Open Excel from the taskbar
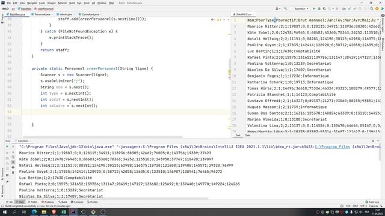 pyautogui.click(x=64, y=212)
